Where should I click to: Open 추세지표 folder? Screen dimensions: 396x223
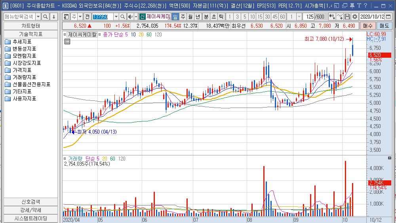tap(18, 42)
